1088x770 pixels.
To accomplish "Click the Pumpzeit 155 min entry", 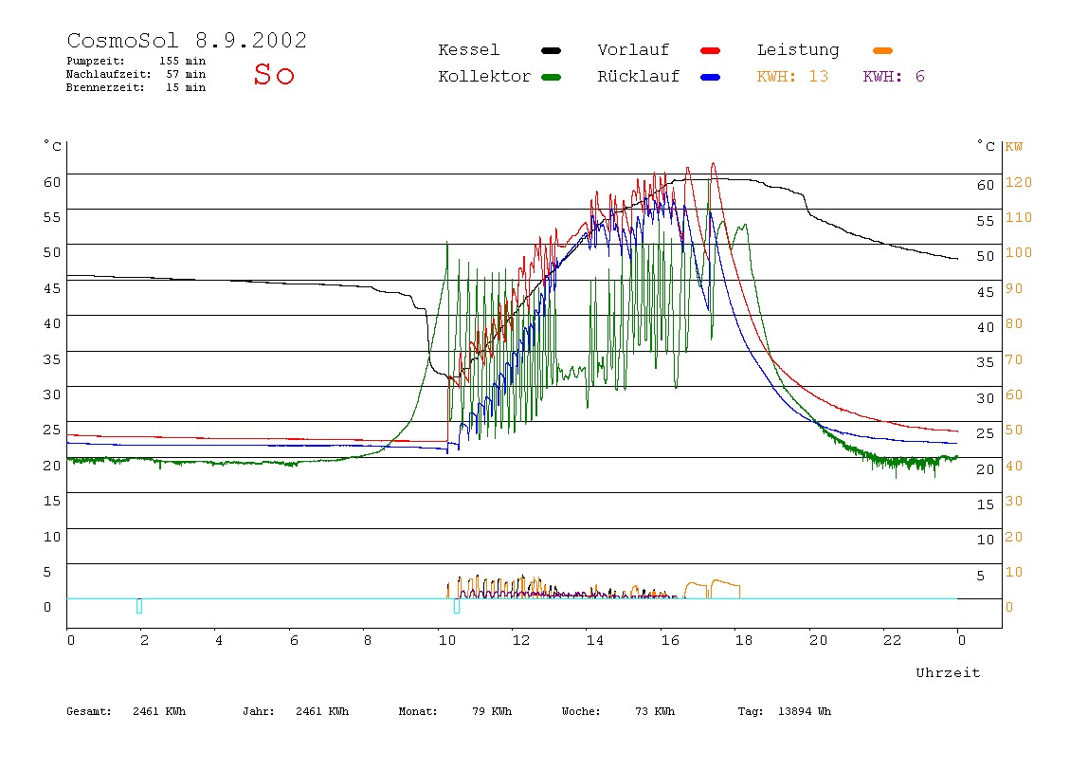I will point(136,61).
